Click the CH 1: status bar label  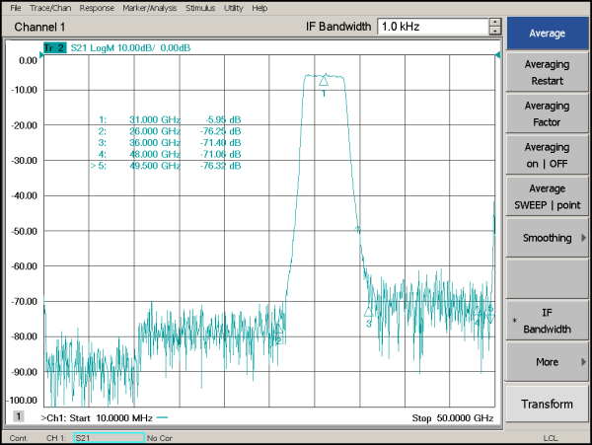(56, 438)
